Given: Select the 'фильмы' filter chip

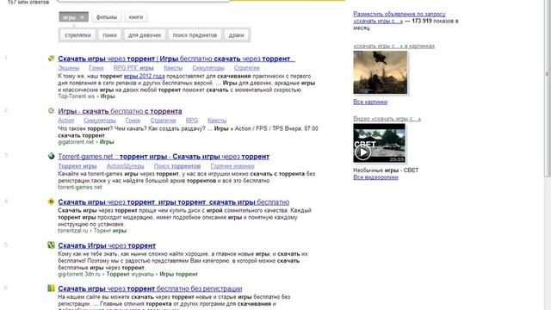Looking at the screenshot, I should coord(107,17).
